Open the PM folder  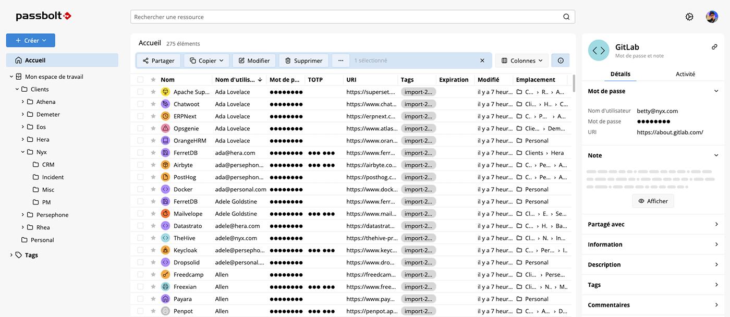pyautogui.click(x=42, y=202)
